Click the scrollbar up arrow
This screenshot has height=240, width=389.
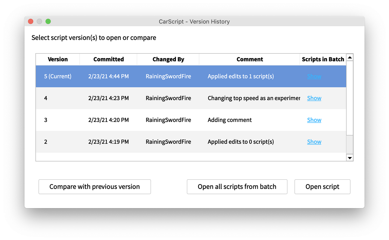click(x=350, y=57)
